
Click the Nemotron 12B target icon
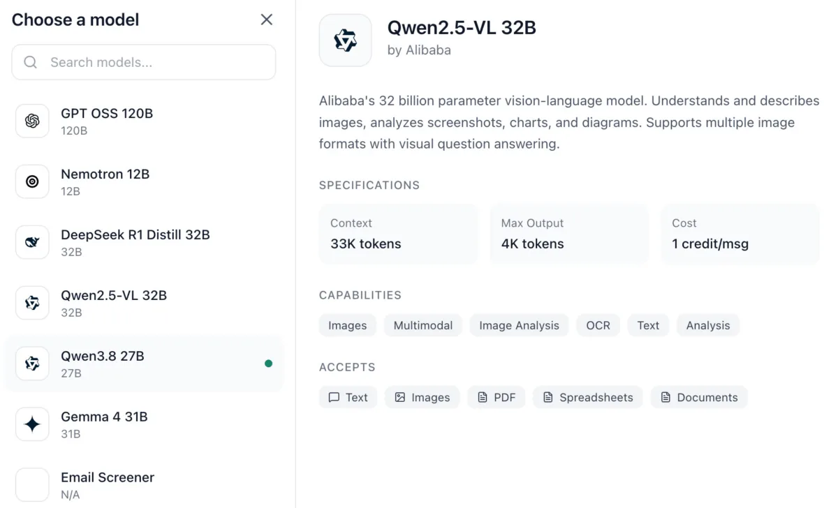[x=32, y=181]
